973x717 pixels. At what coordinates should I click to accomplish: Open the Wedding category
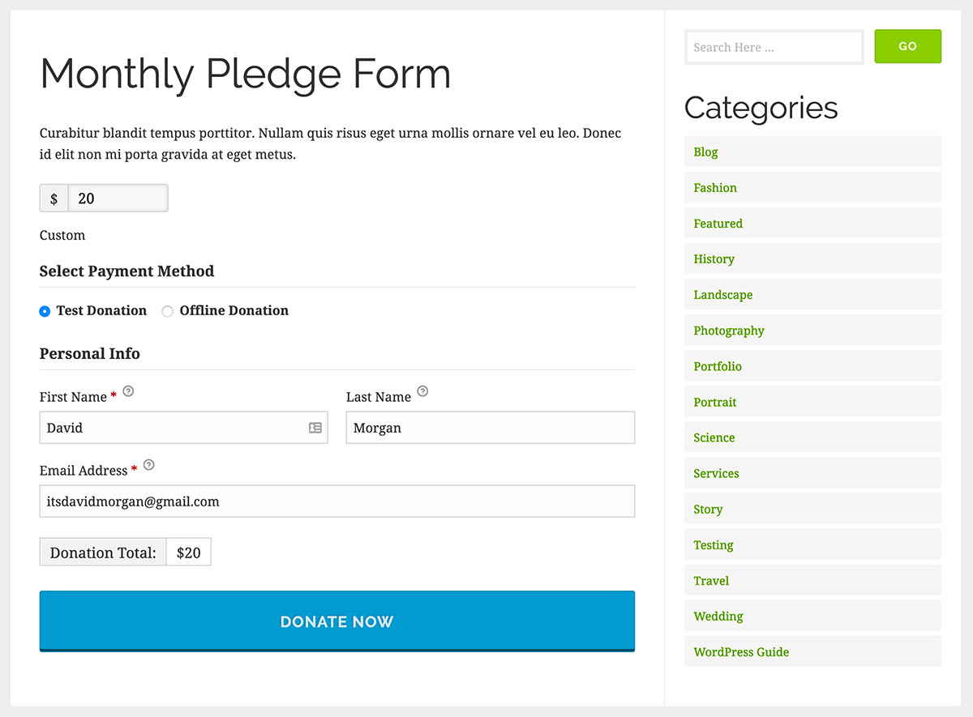pos(718,617)
